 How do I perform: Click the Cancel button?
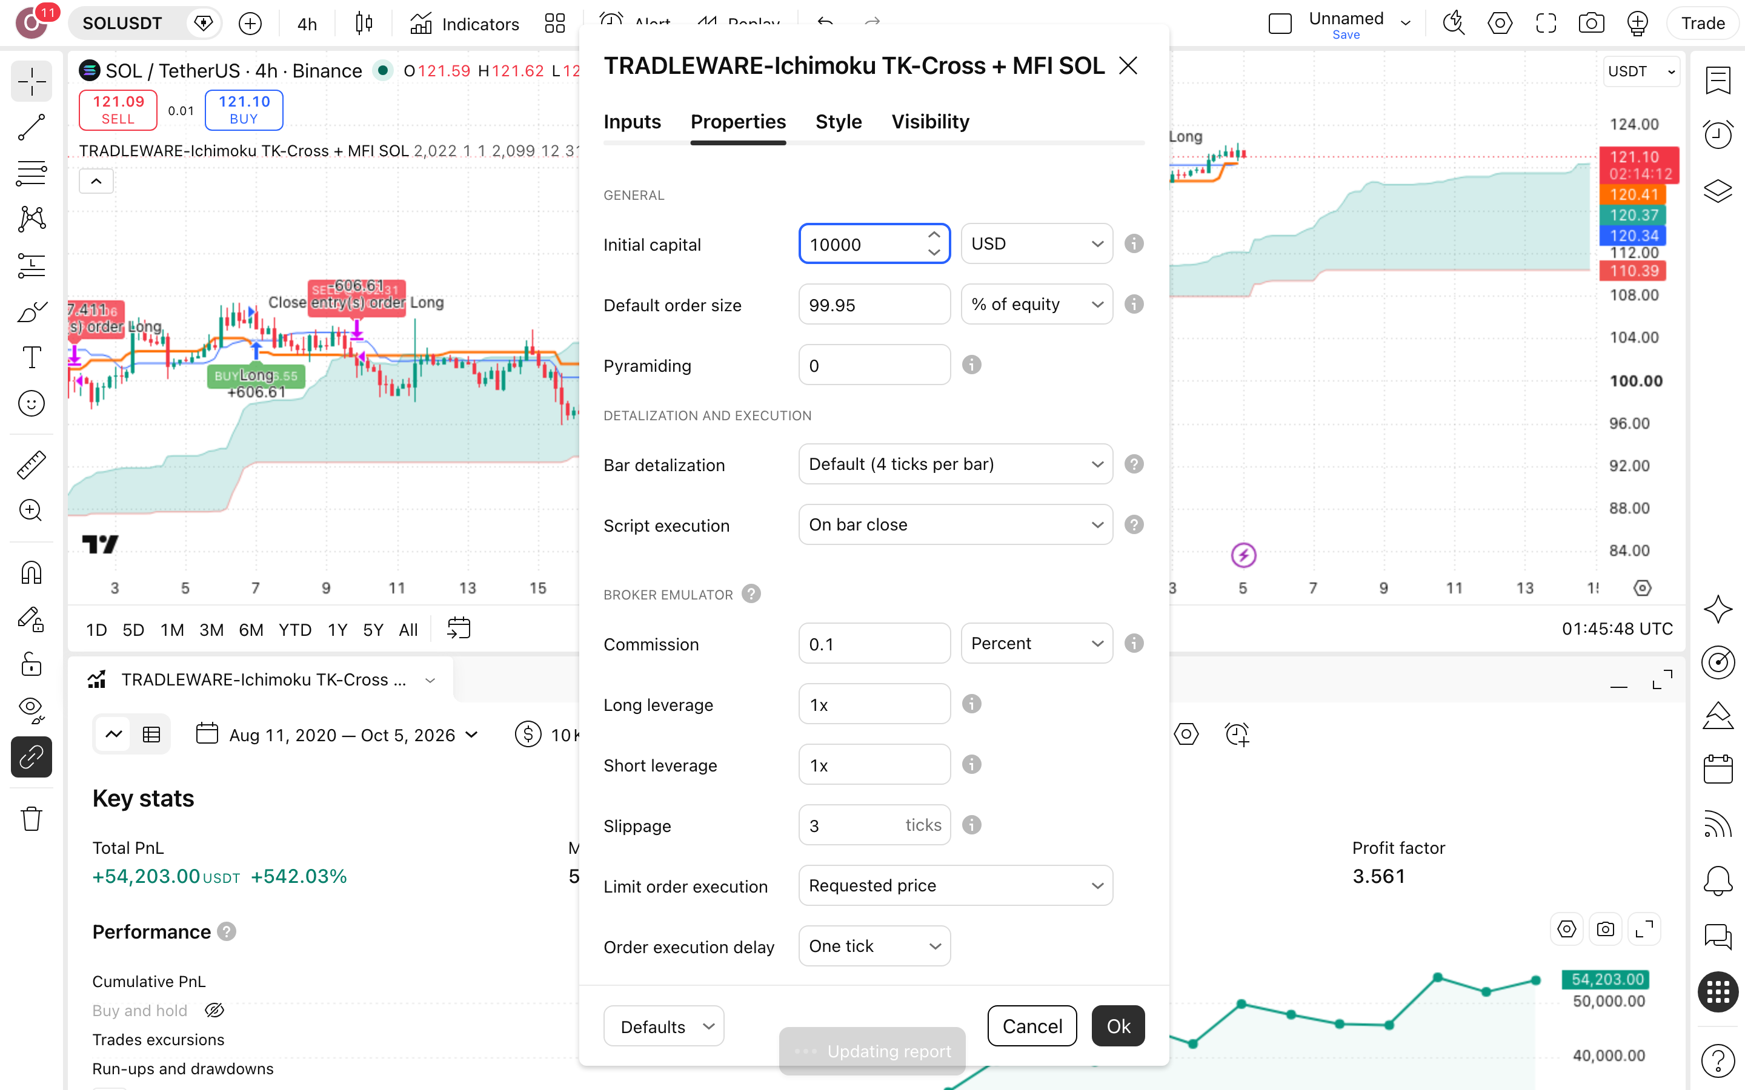pyautogui.click(x=1032, y=1026)
